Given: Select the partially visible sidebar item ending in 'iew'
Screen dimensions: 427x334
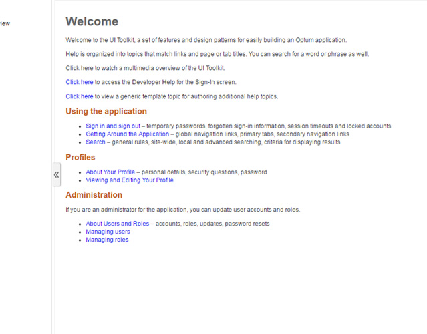Looking at the screenshot, I should point(5,23).
